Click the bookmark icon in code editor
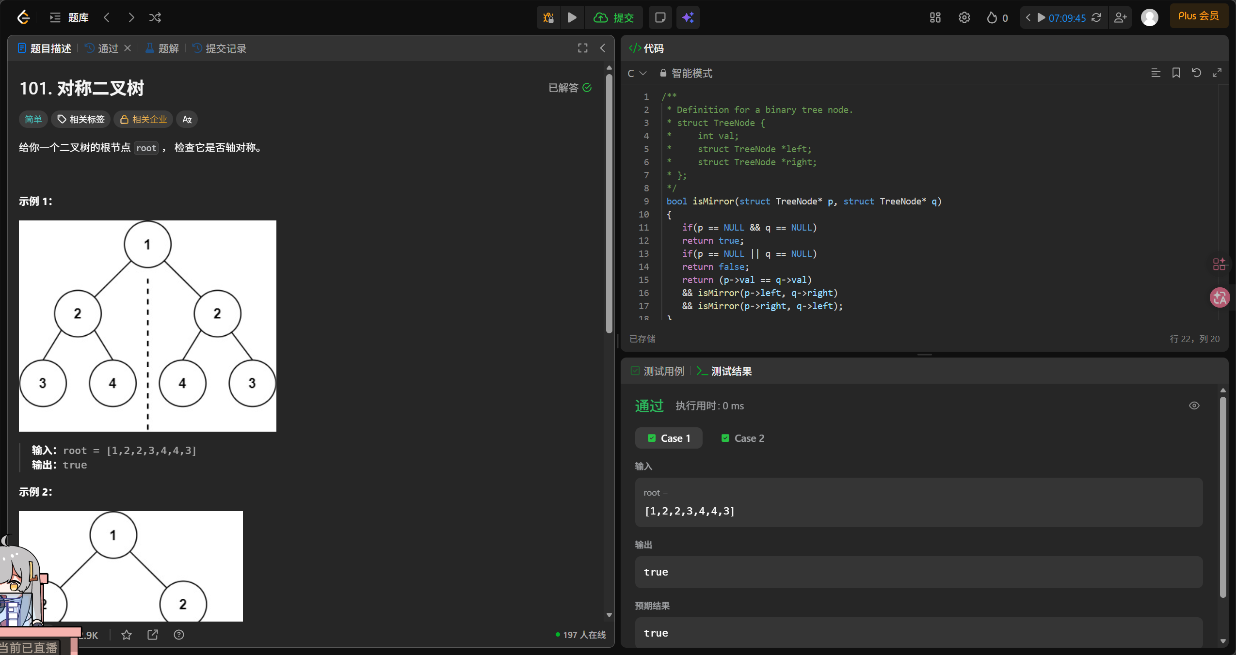The image size is (1236, 655). point(1176,73)
